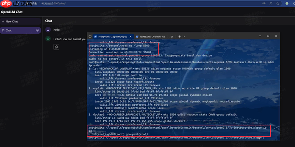Copy the assistant reply with the copy icon

(57, 47)
